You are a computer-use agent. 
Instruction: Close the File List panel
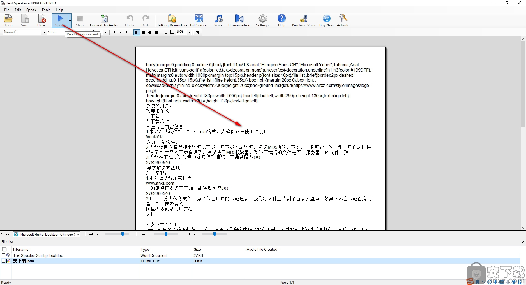pyautogui.click(x=523, y=242)
